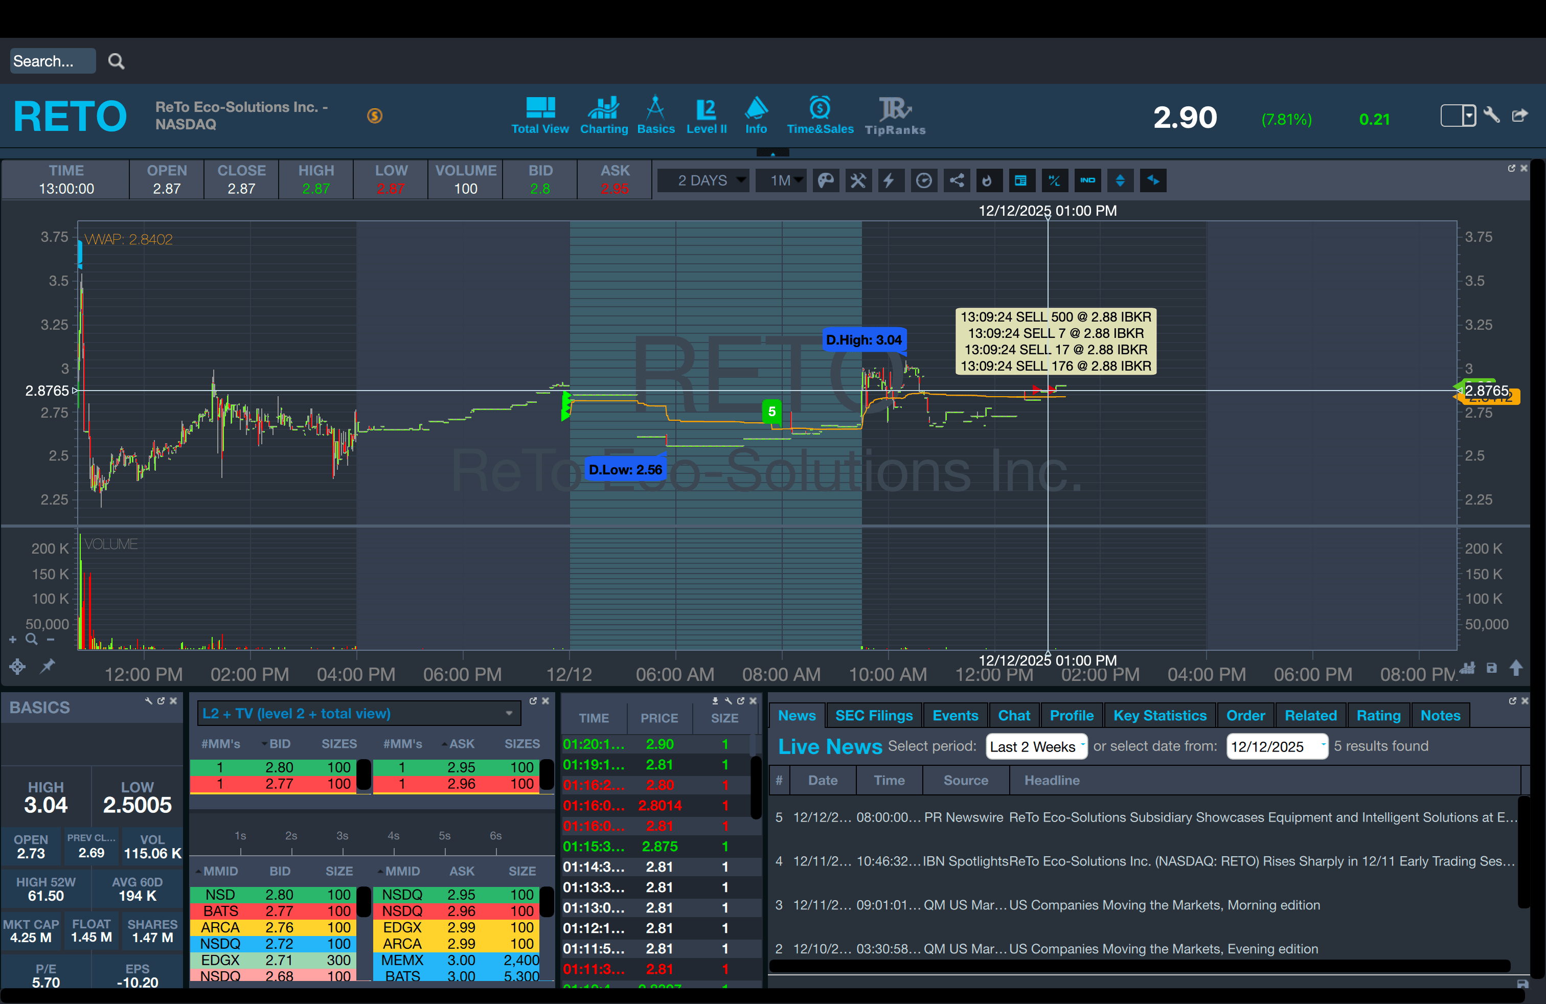Switch to the SEC Filings tab

pyautogui.click(x=873, y=716)
